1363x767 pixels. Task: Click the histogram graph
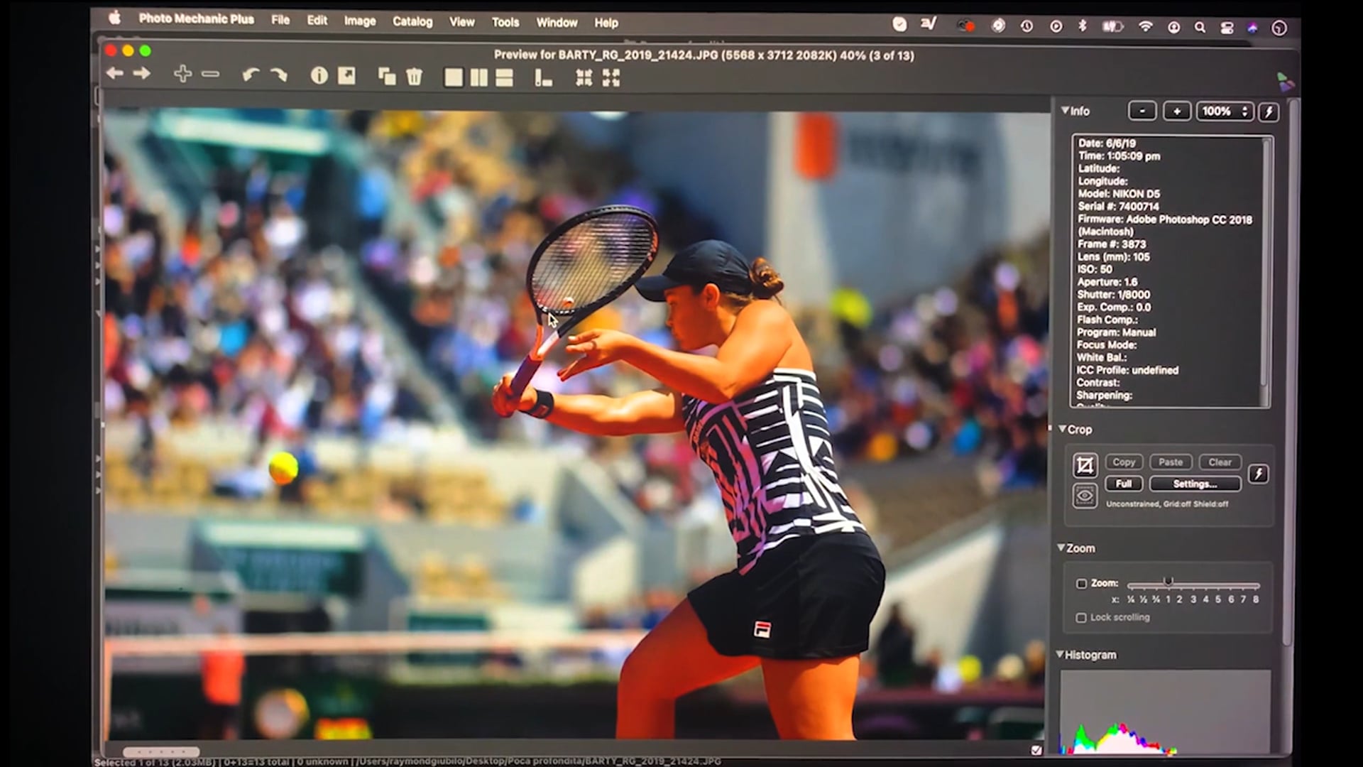1165,712
